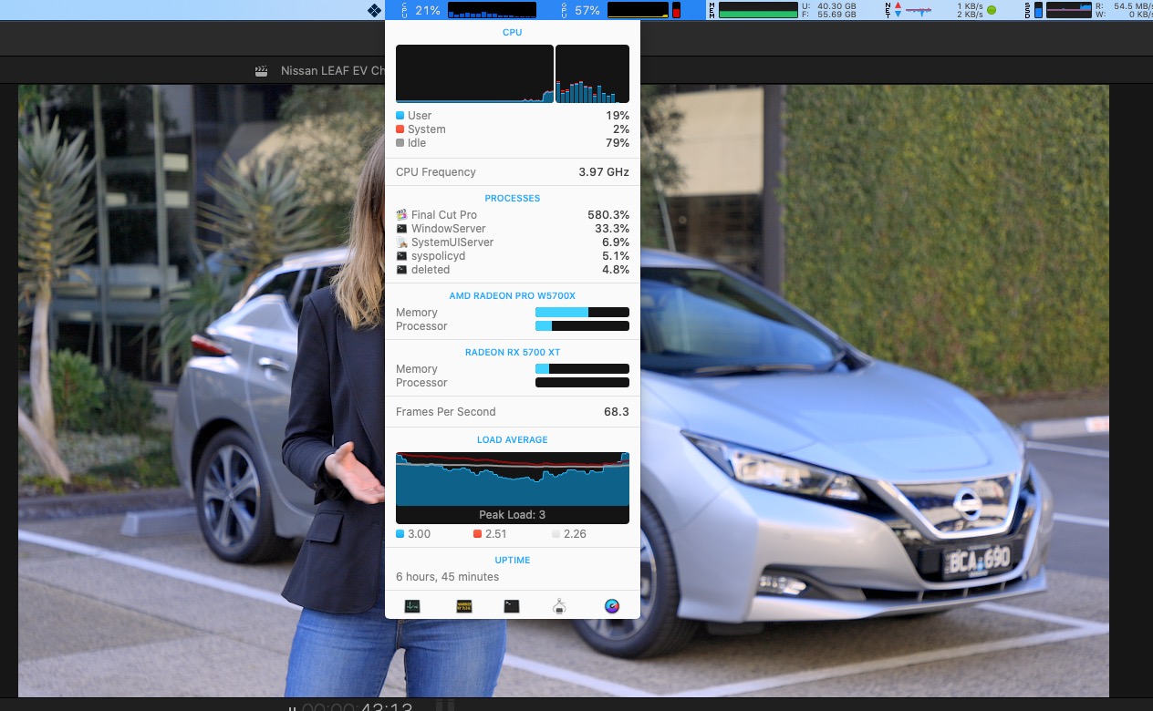The height and width of the screenshot is (711, 1153).
Task: Click the CPU Frequency 3.97 GHz row
Action: (x=513, y=172)
